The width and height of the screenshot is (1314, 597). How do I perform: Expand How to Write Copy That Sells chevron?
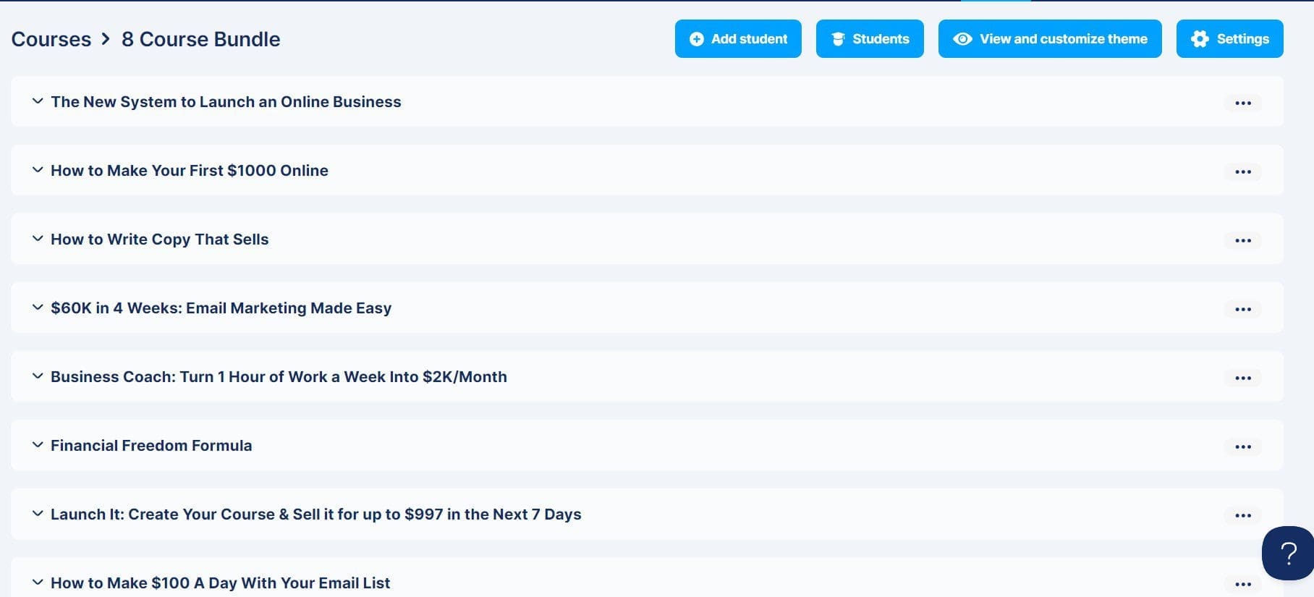38,239
